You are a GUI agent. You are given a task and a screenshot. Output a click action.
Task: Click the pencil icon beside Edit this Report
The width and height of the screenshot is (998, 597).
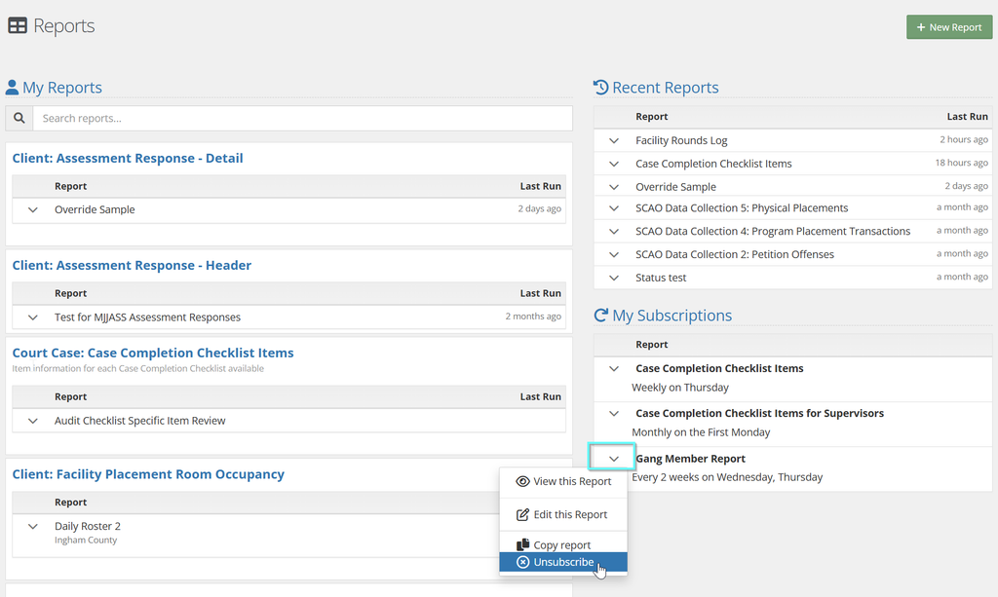coord(522,514)
